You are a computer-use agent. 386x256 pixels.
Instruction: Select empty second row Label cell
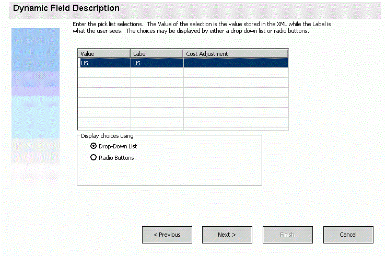(157, 73)
